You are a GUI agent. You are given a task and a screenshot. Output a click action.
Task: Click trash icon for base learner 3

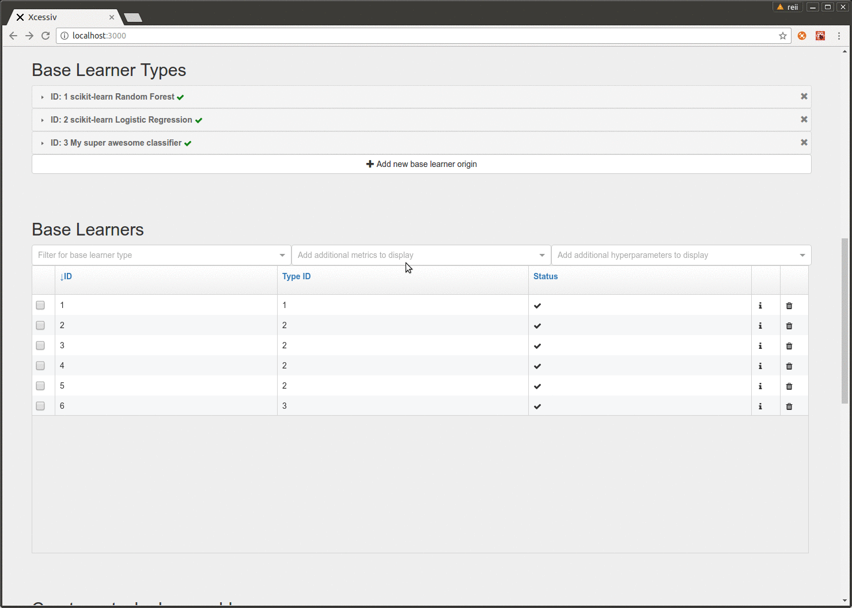coord(789,345)
